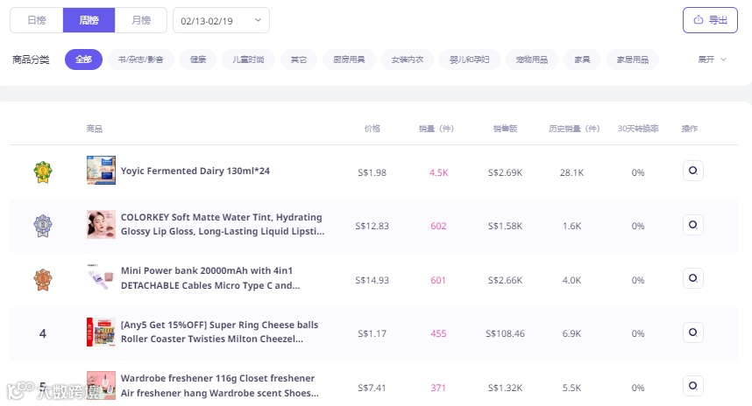
Task: Click the COLORKEY lip tint product thumbnail
Action: [101, 225]
